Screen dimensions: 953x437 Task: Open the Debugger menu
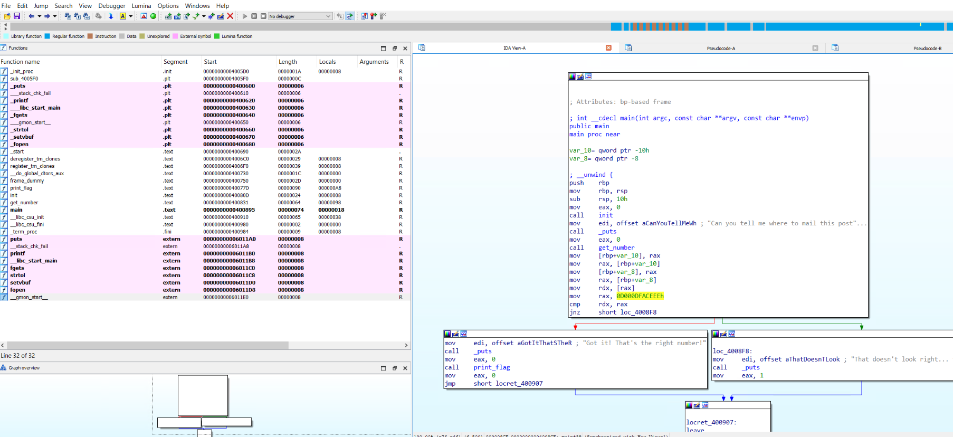pos(112,6)
